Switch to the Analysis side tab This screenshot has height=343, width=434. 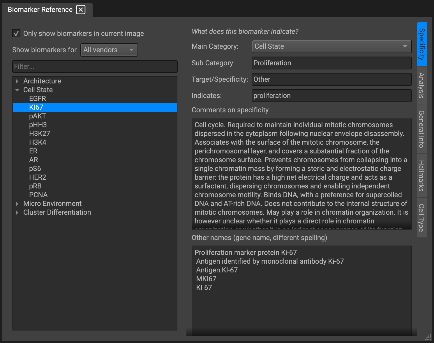click(x=422, y=85)
